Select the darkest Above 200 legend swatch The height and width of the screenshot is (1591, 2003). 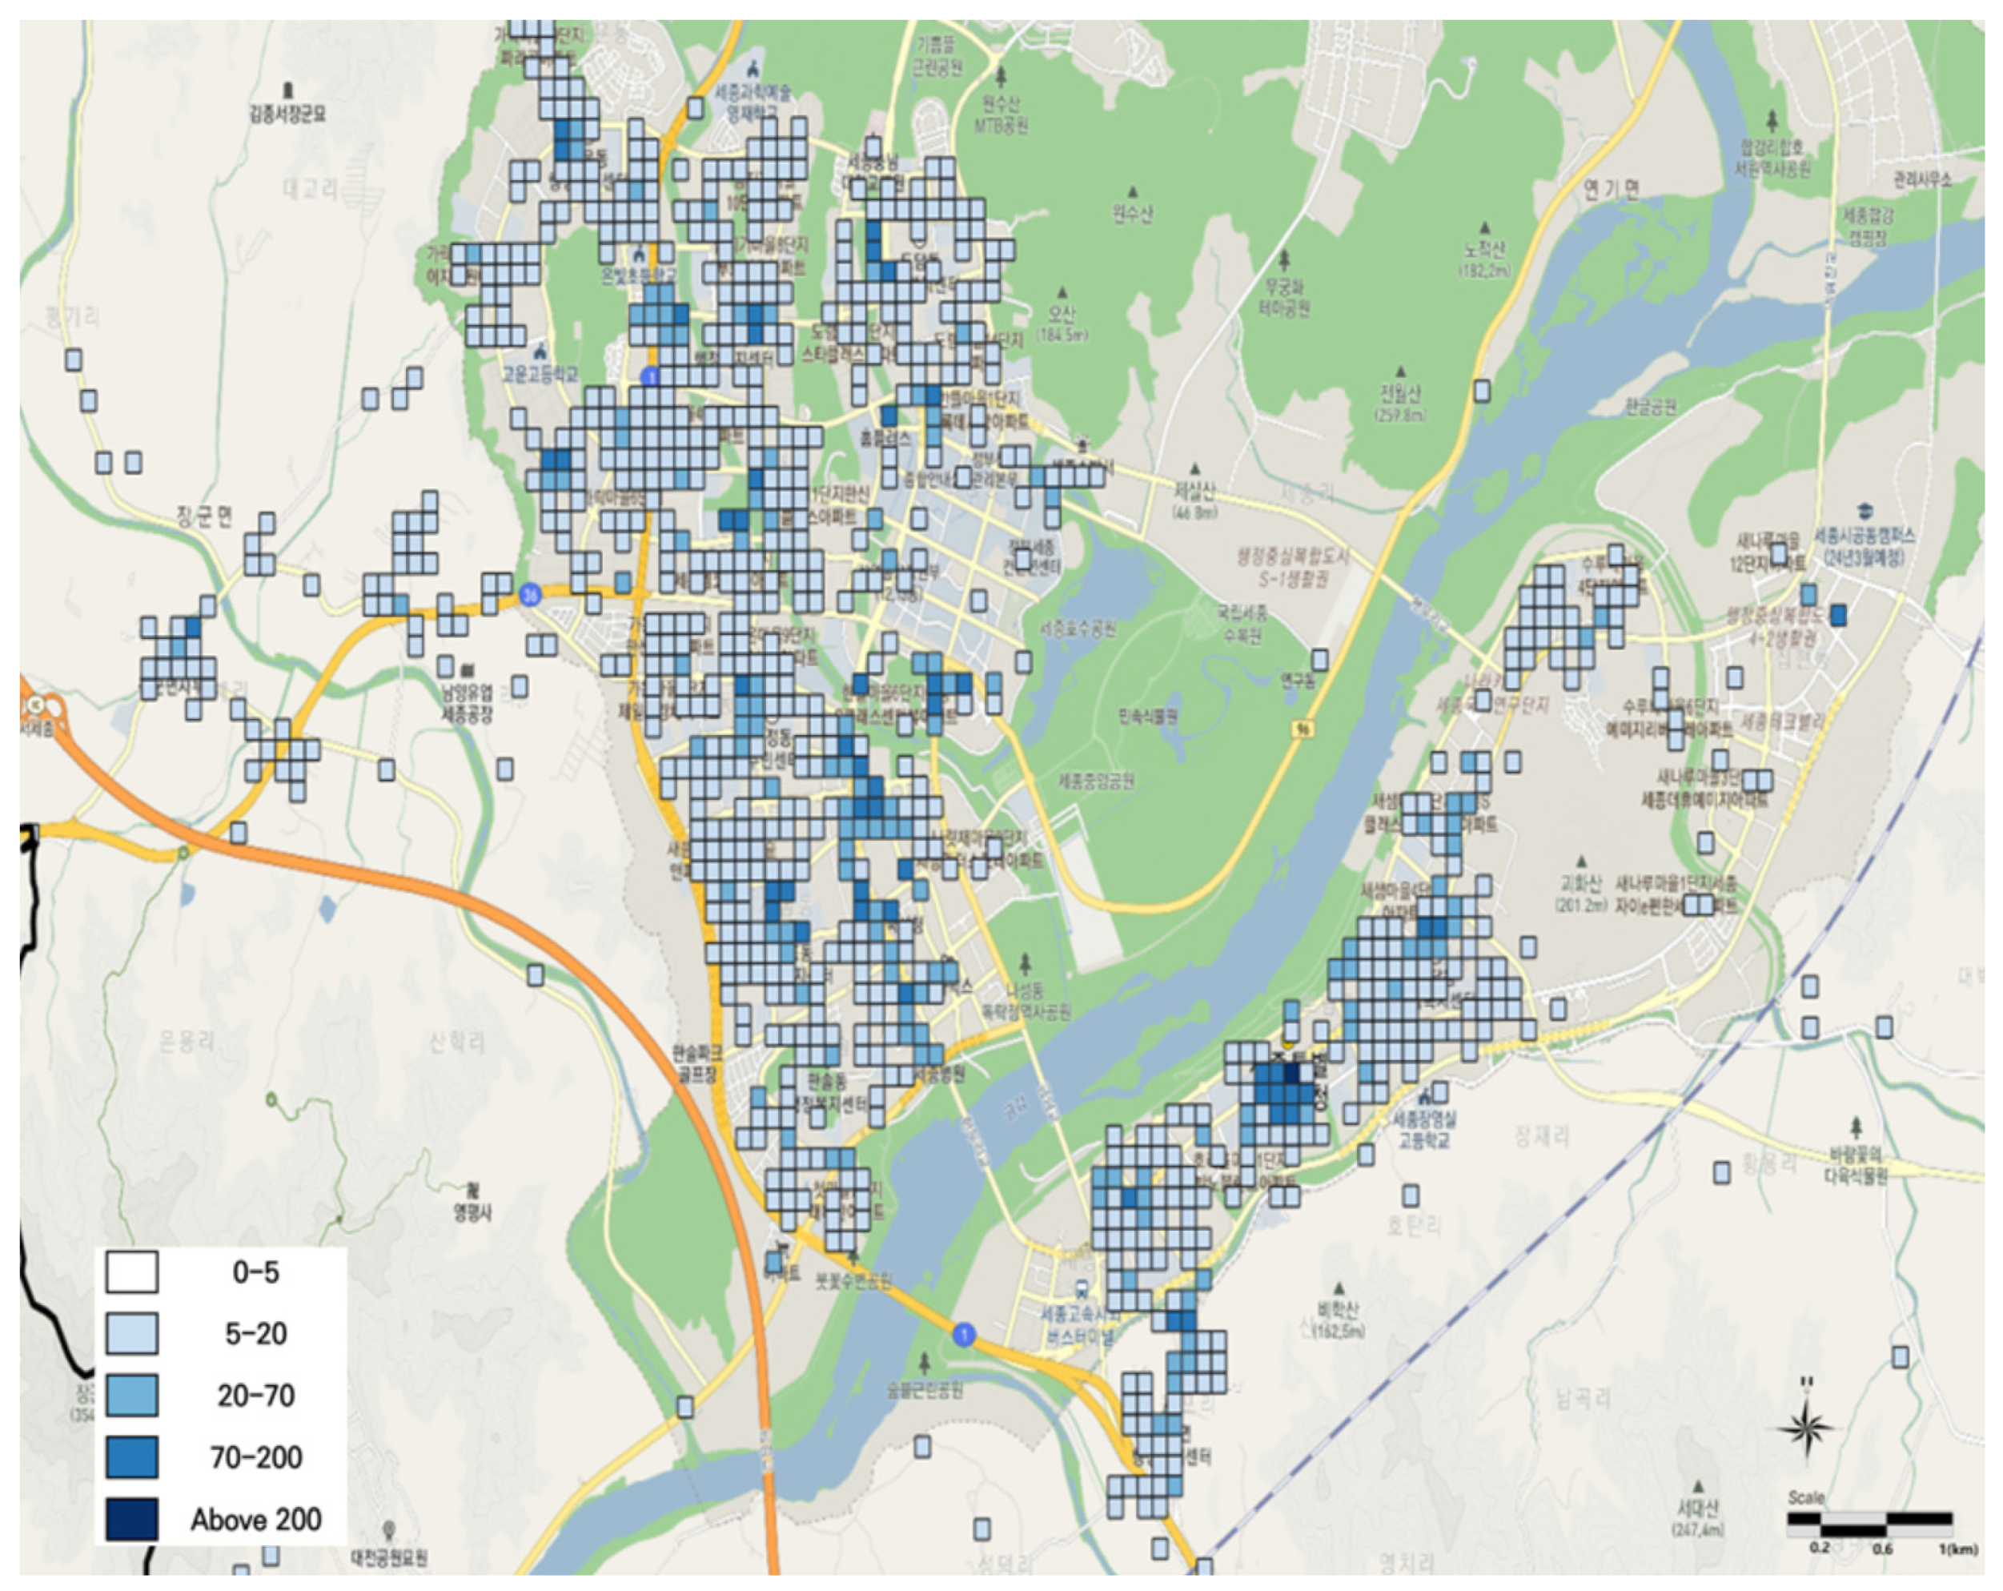[131, 1518]
